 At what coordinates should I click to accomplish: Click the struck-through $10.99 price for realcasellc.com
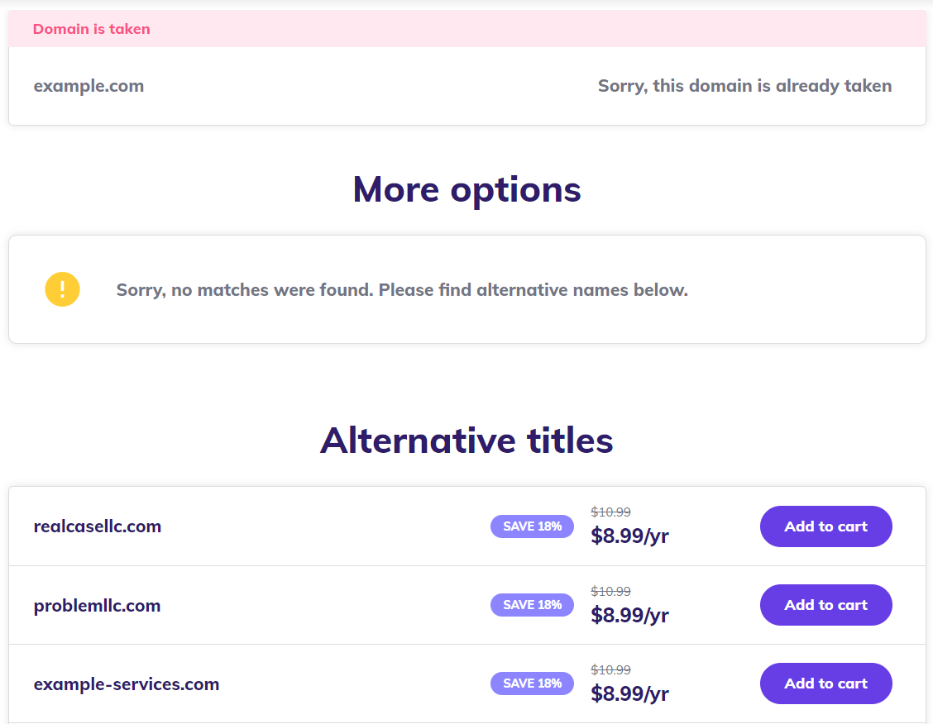click(610, 512)
